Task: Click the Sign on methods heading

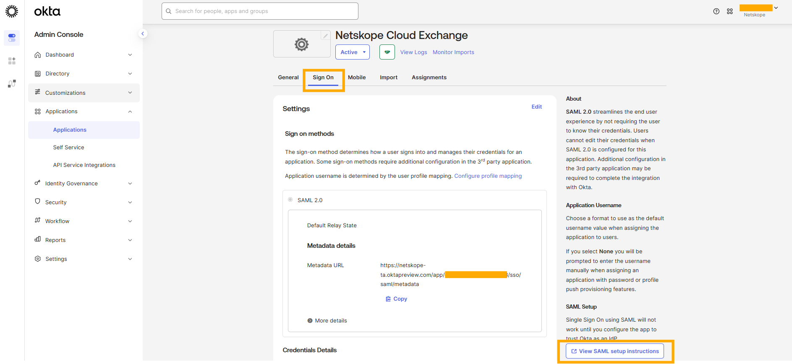Action: 309,134
